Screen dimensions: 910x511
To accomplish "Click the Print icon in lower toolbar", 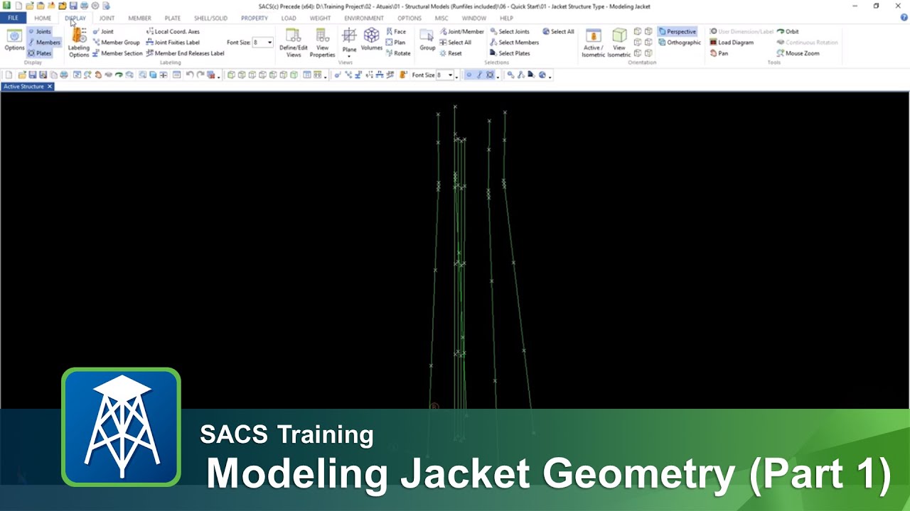I will pyautogui.click(x=64, y=75).
